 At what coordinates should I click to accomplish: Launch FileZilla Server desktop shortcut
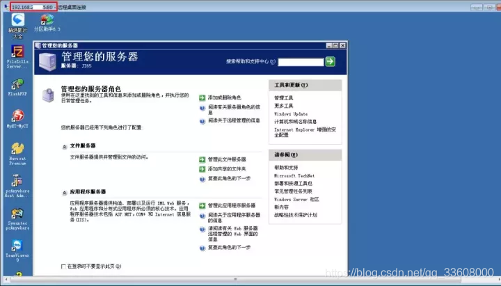(x=17, y=57)
